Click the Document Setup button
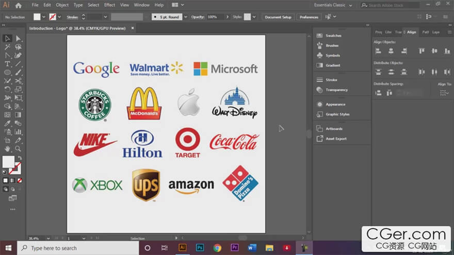Screen dimensions: 454x255 click(x=278, y=17)
